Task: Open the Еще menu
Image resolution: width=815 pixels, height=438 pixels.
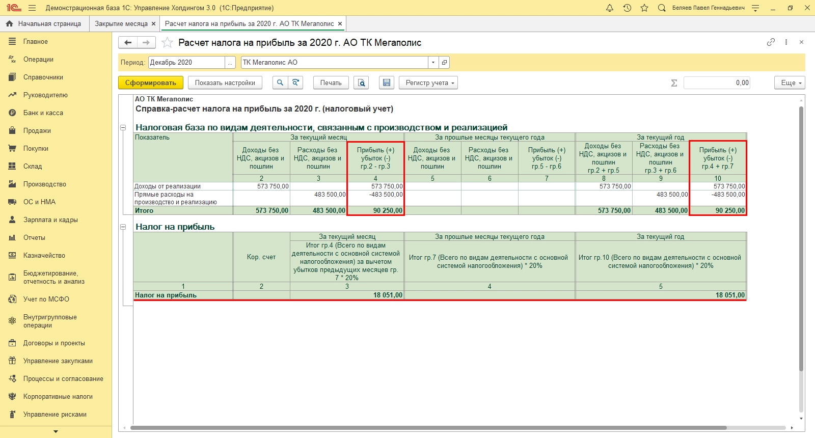Action: pyautogui.click(x=790, y=83)
